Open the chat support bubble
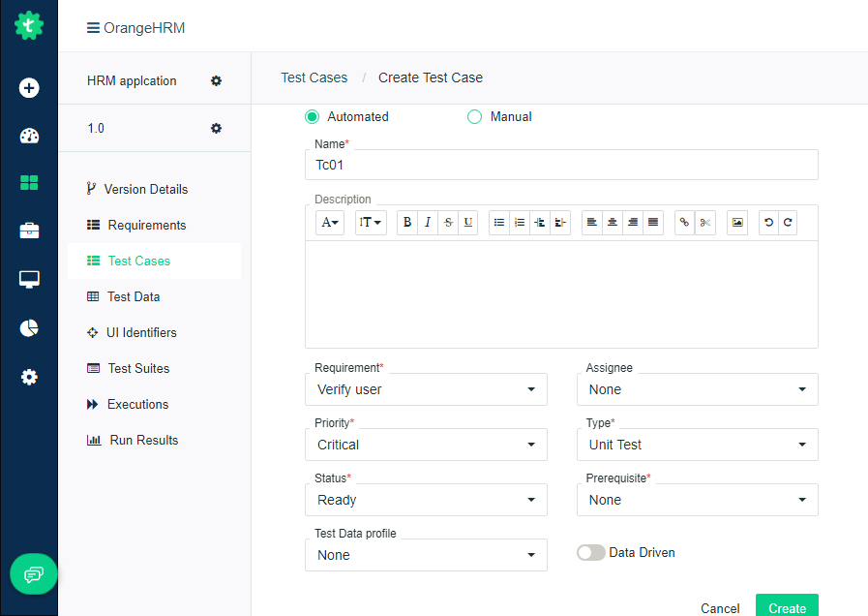Image resolution: width=868 pixels, height=616 pixels. pyautogui.click(x=34, y=574)
